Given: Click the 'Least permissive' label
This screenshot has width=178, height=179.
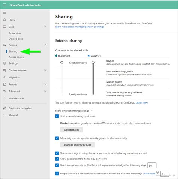Looking at the screenshot, I should [78, 94].
